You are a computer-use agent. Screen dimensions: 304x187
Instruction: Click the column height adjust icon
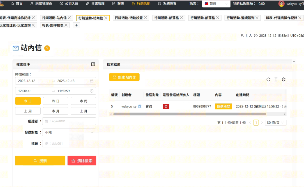[276, 80]
